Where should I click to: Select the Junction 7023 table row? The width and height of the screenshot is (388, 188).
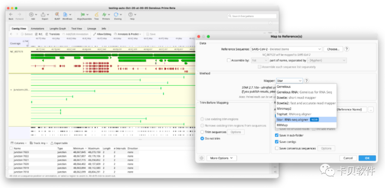(x=74, y=152)
